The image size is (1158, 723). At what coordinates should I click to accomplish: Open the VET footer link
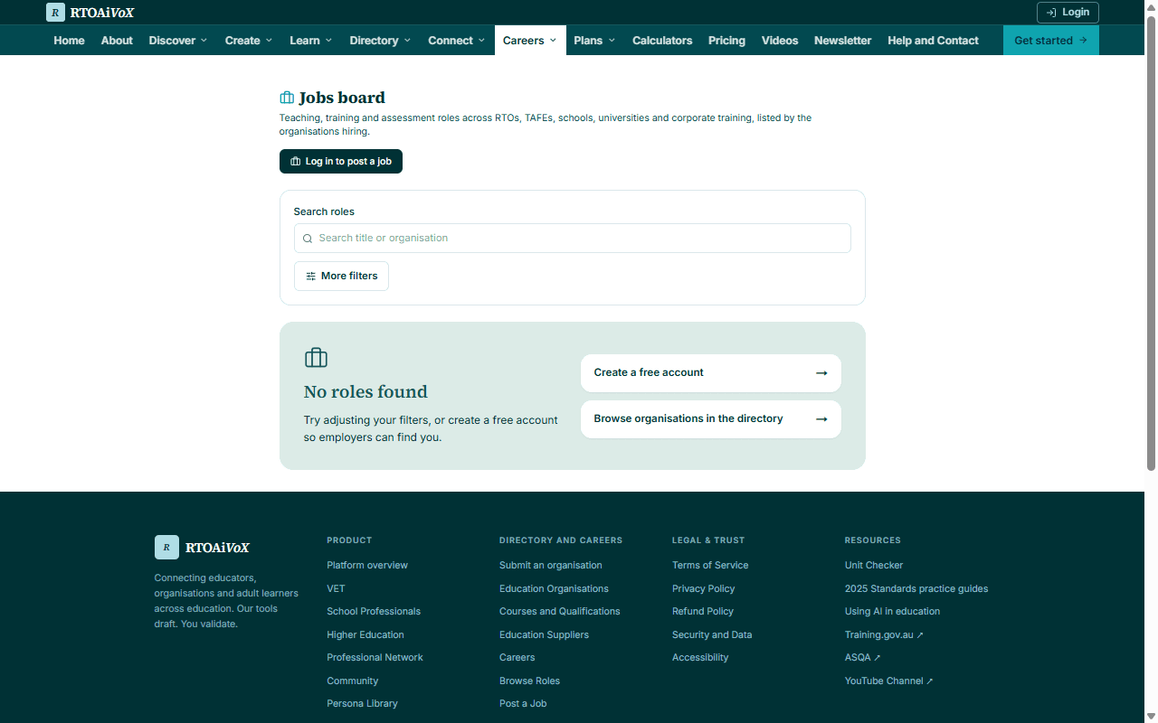click(x=336, y=589)
